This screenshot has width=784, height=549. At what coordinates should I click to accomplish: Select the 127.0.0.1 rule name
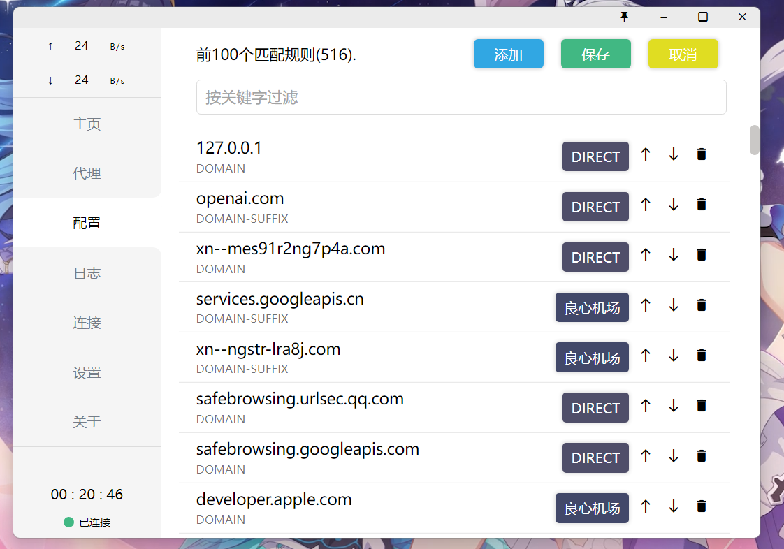click(229, 148)
